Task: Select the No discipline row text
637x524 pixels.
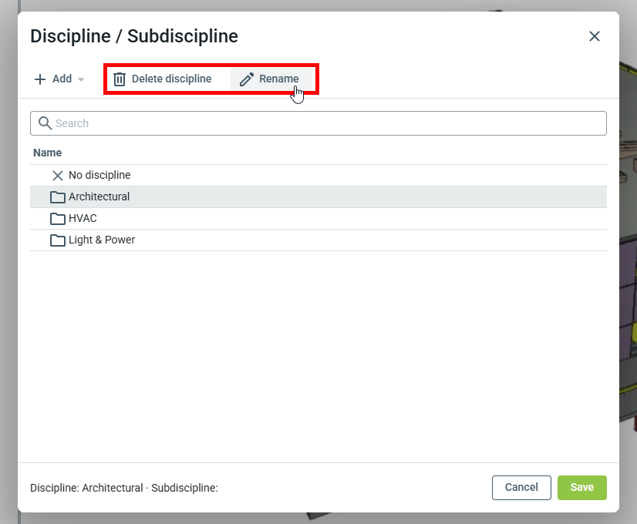Action: (99, 175)
